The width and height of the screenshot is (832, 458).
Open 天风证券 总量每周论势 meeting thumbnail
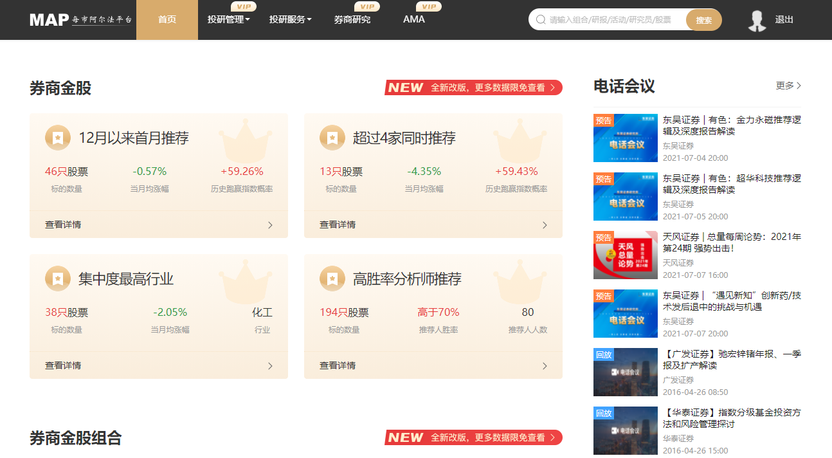[x=625, y=255]
